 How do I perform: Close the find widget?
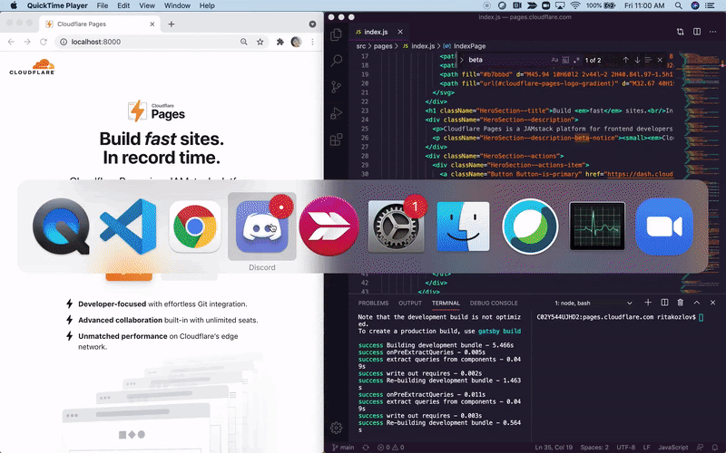click(660, 60)
